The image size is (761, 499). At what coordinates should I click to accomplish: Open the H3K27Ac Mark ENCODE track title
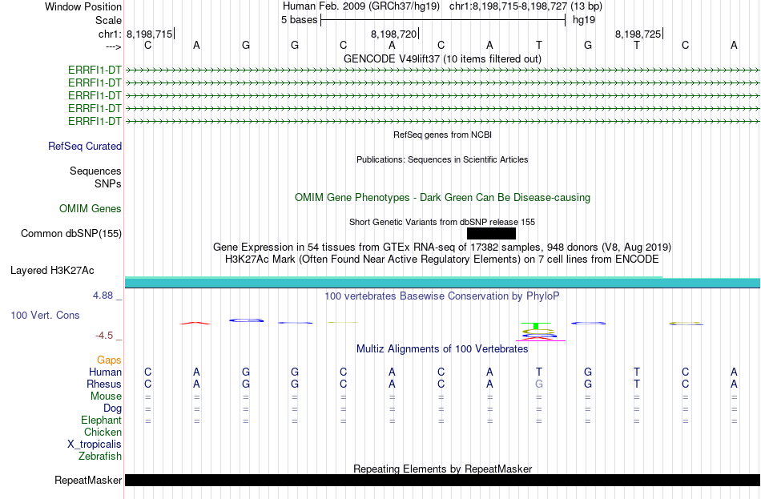tap(442, 260)
